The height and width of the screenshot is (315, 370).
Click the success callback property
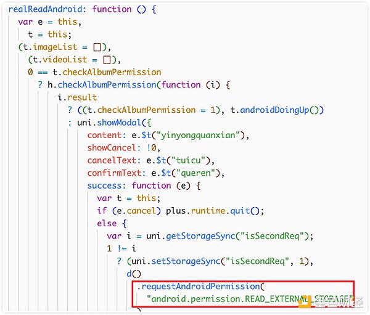coord(106,186)
